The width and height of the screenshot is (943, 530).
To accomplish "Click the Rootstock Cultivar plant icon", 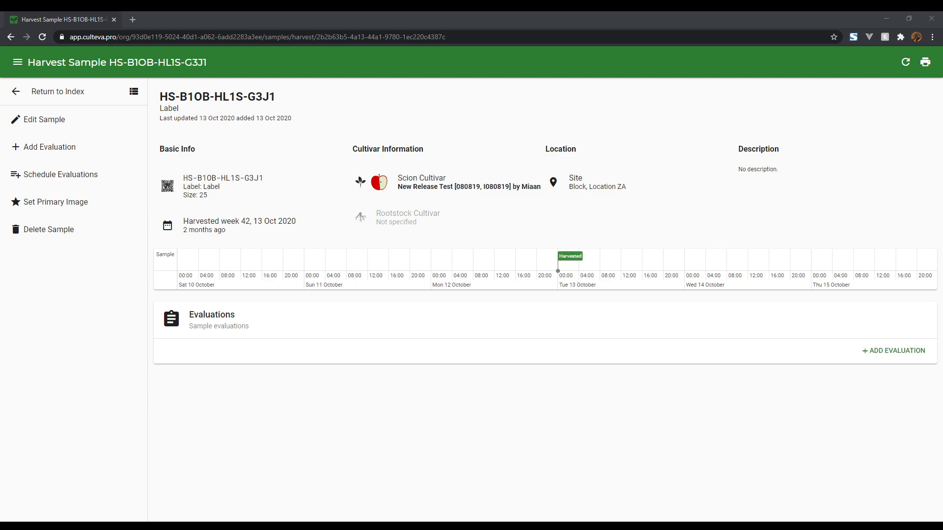I will pos(361,217).
